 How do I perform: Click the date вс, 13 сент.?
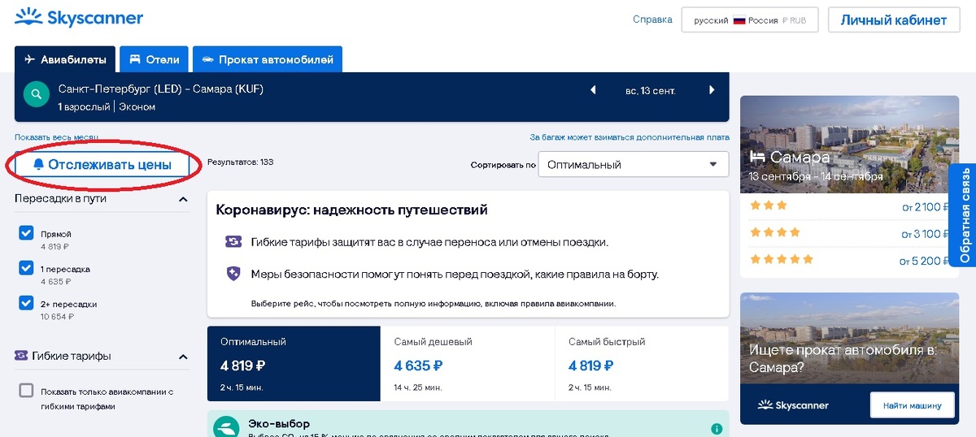(x=651, y=90)
